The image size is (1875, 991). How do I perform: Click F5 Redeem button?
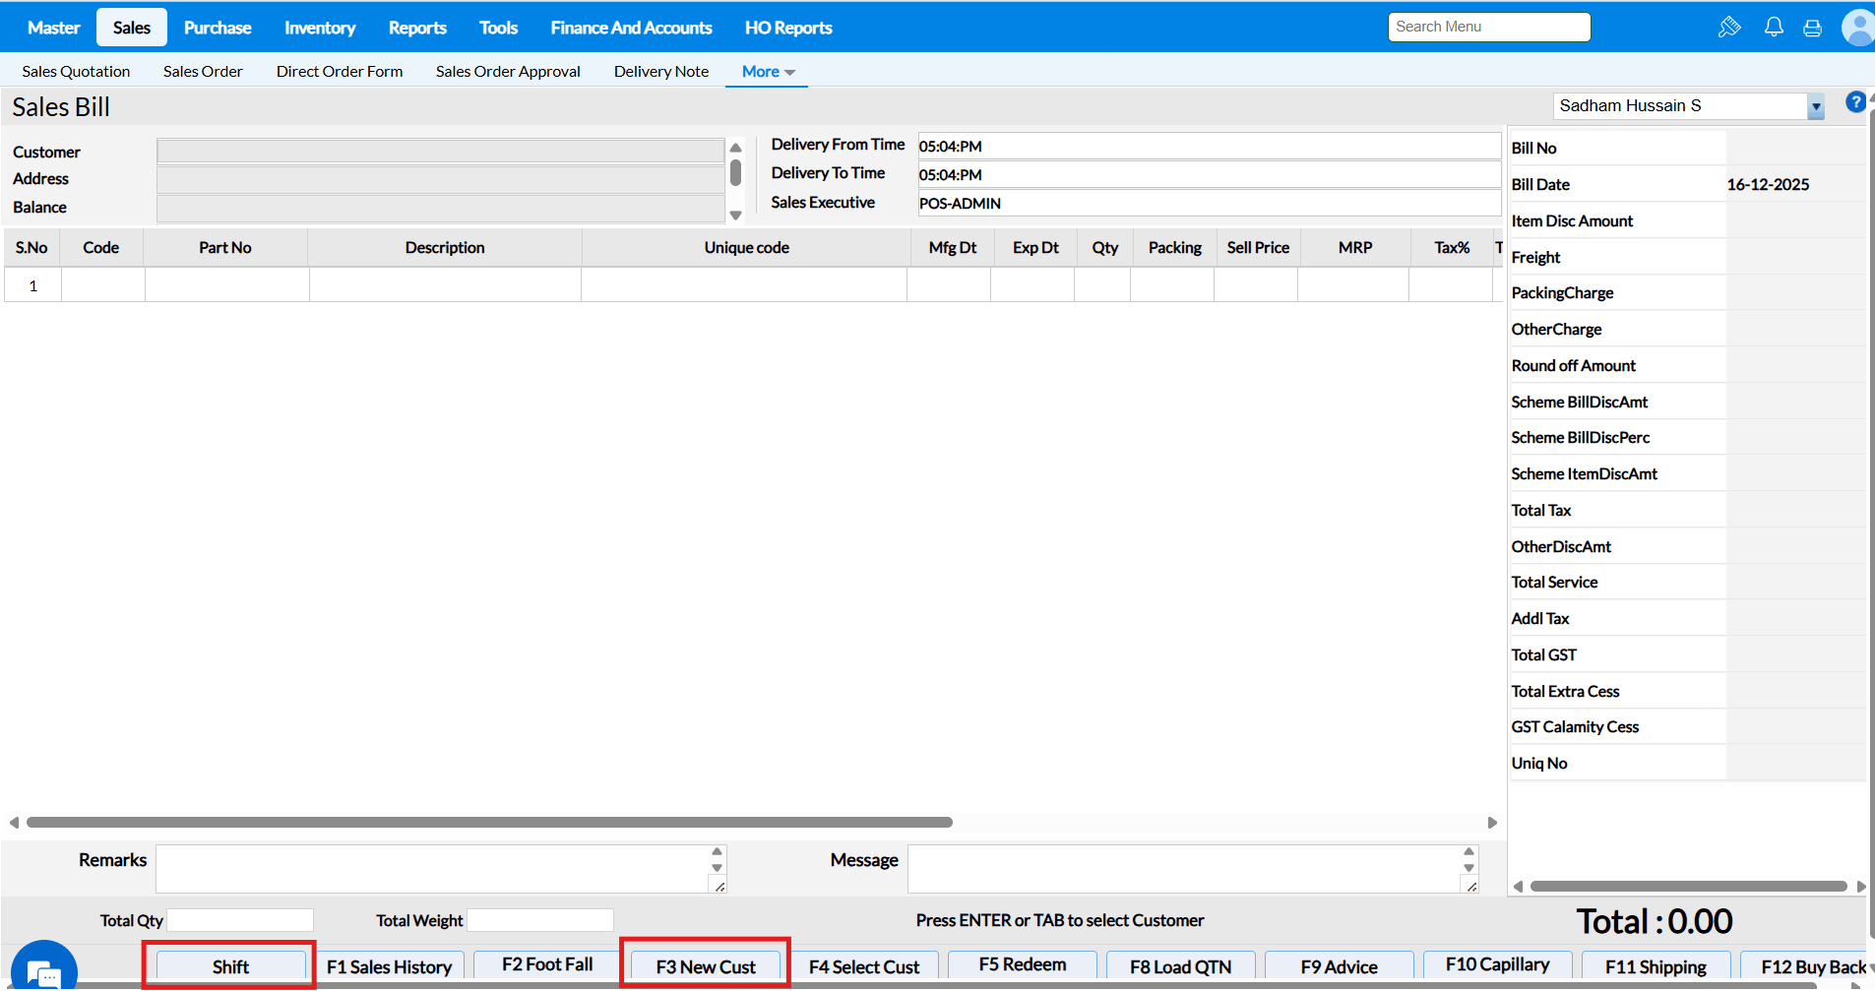tap(1023, 965)
